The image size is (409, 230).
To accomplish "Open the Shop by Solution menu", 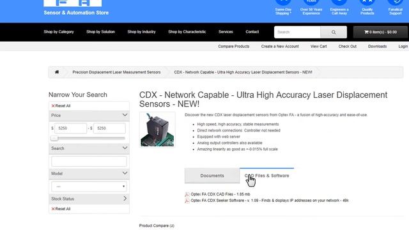I will tap(100, 32).
